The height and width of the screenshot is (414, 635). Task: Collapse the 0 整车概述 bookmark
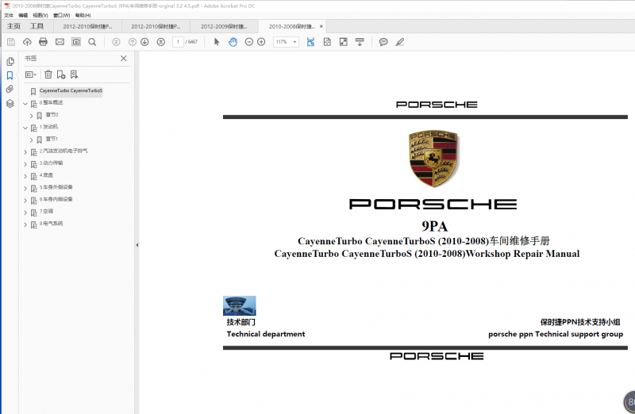click(x=25, y=104)
